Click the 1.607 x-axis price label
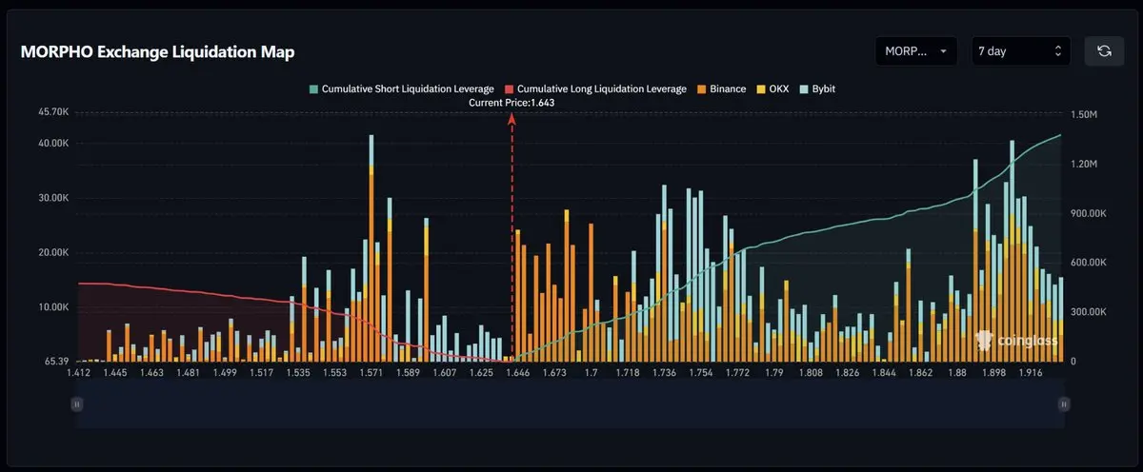The width and height of the screenshot is (1143, 472). point(444,374)
